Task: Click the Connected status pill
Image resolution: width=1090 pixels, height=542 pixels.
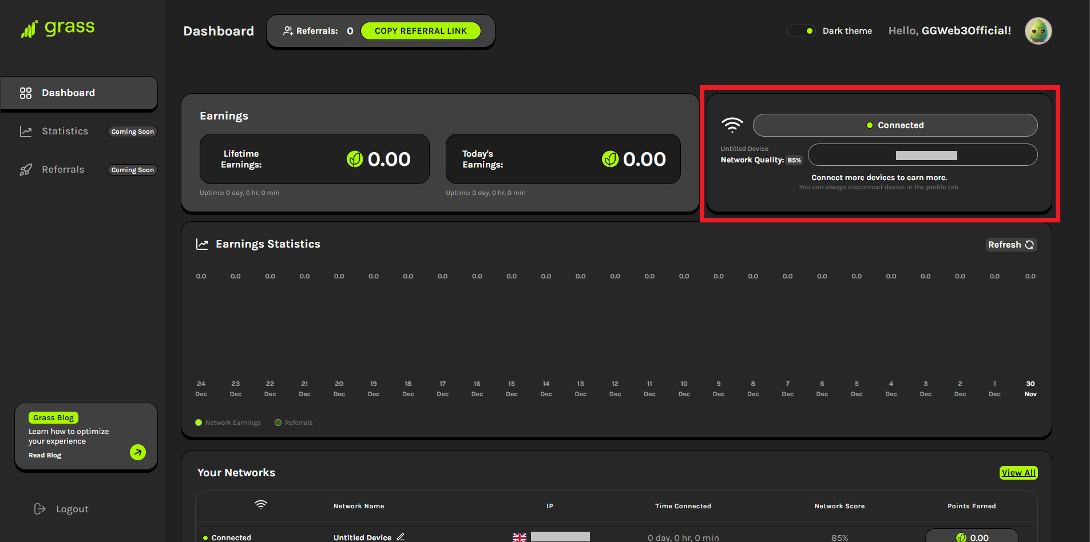Action: point(895,125)
